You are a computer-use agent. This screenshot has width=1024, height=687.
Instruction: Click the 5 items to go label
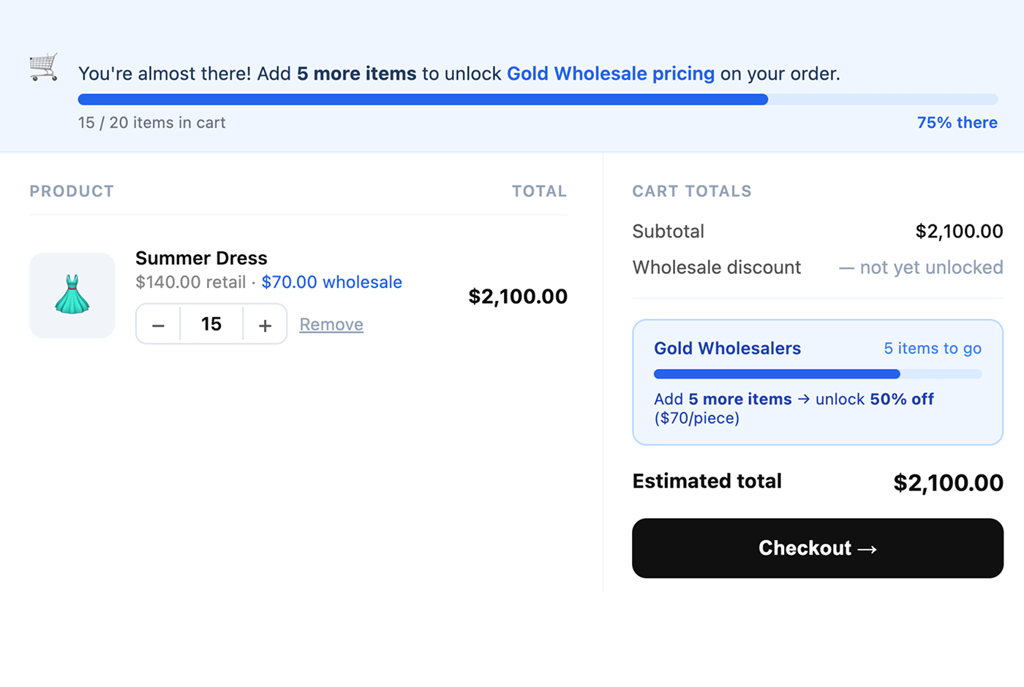tap(932, 349)
